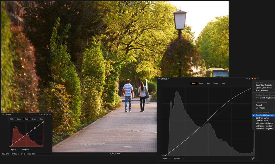Viewport: 275px width, 164px height.
Task: Reset the large Curve panel adjustments
Action: click(252, 79)
